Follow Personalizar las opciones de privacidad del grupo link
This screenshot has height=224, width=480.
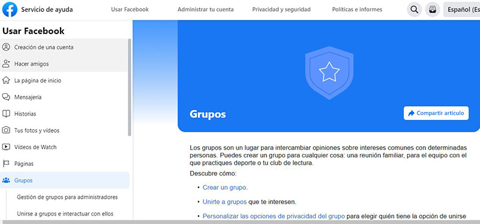pos(274,216)
